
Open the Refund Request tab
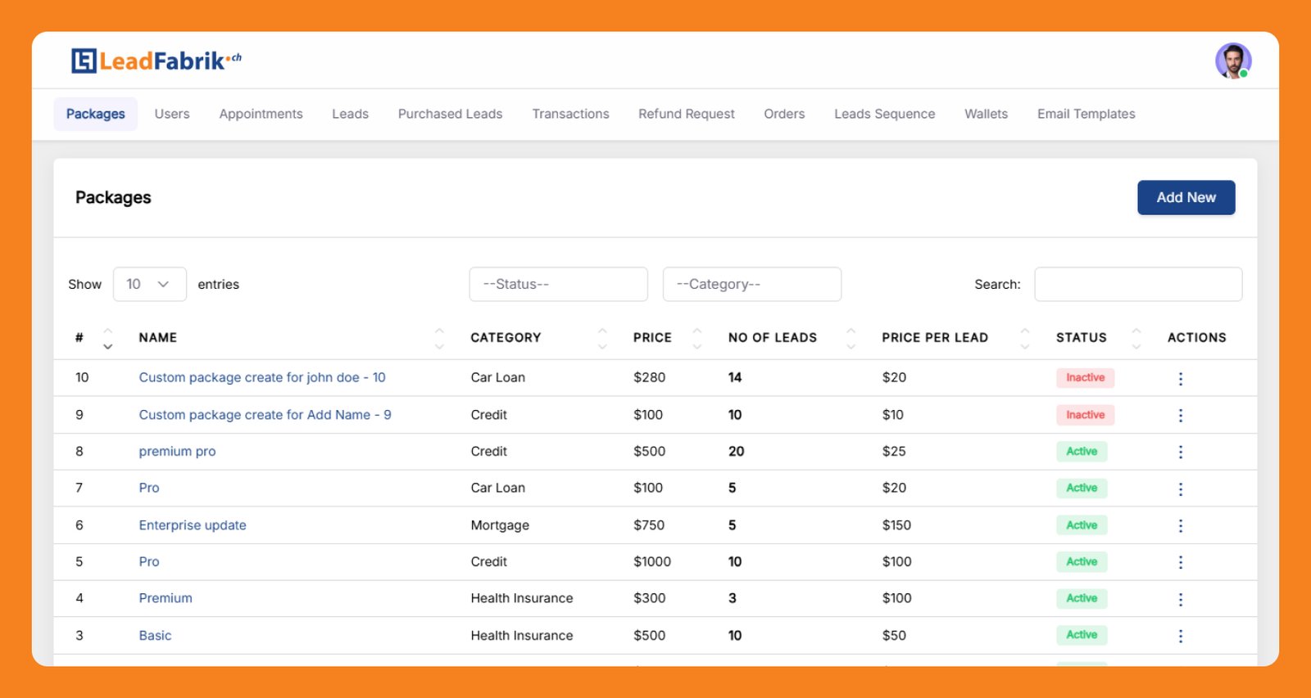[686, 114]
